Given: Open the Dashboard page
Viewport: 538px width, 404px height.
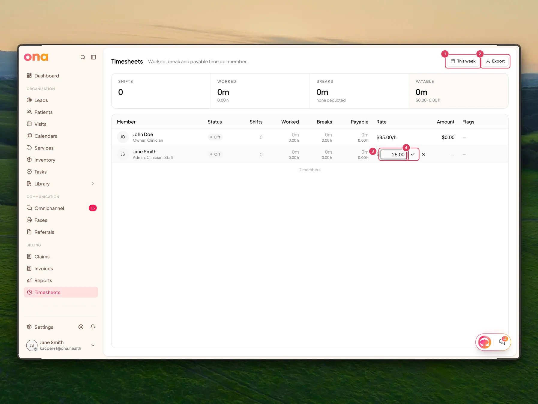Looking at the screenshot, I should 61,76.
